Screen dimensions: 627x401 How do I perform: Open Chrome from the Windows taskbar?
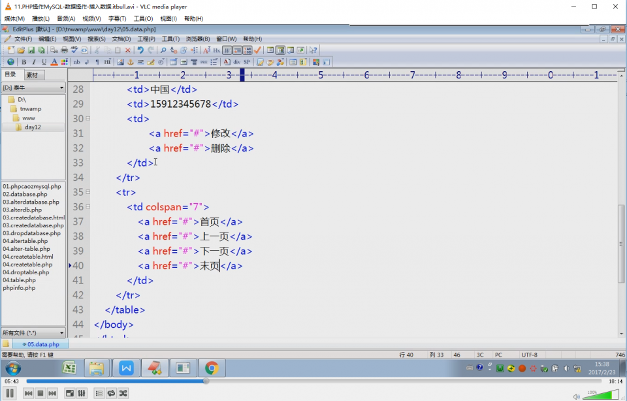212,368
